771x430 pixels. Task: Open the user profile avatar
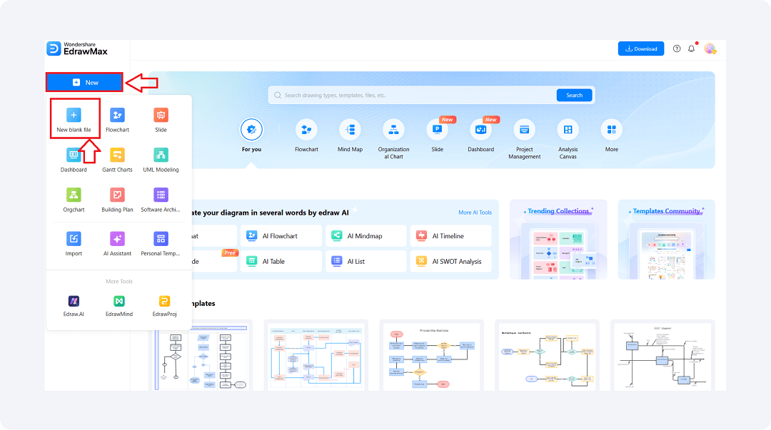[x=710, y=48]
